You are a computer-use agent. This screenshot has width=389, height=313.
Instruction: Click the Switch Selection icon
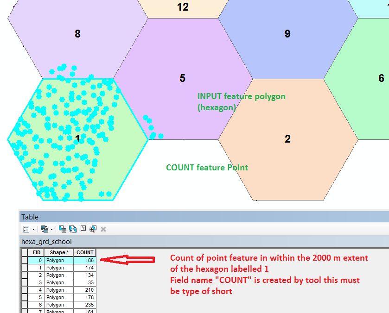tap(73, 229)
